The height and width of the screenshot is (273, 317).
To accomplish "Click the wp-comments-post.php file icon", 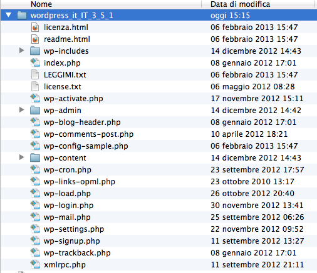I will [35, 134].
